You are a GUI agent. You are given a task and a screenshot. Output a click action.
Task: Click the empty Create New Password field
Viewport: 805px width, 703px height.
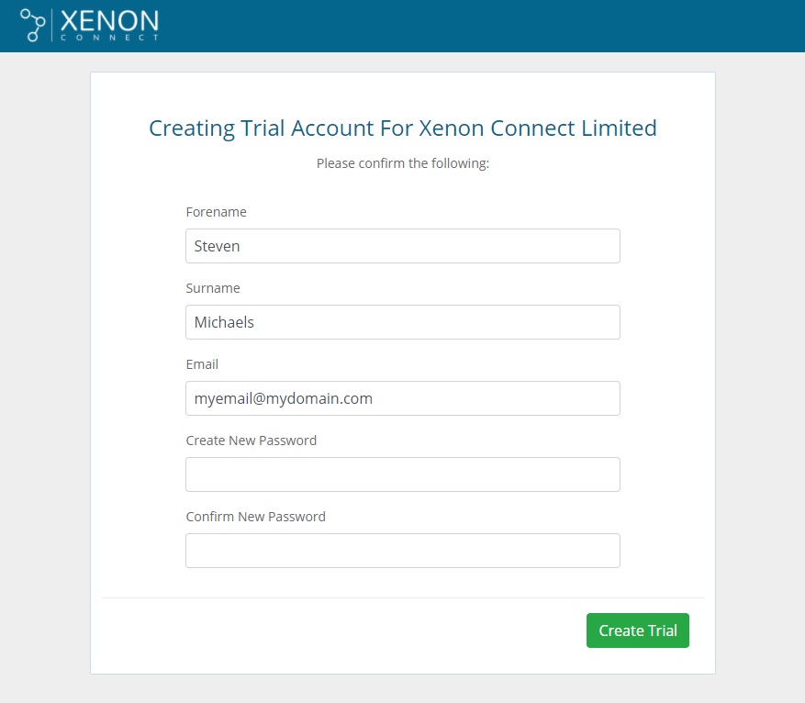click(x=402, y=474)
